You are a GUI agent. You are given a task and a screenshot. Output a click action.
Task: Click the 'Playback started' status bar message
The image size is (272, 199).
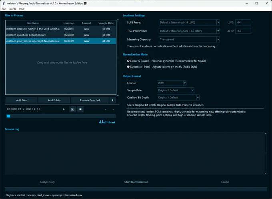point(44,195)
